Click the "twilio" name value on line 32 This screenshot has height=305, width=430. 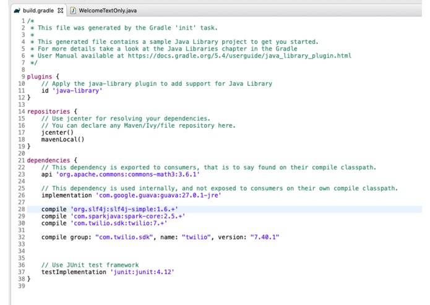(196, 237)
